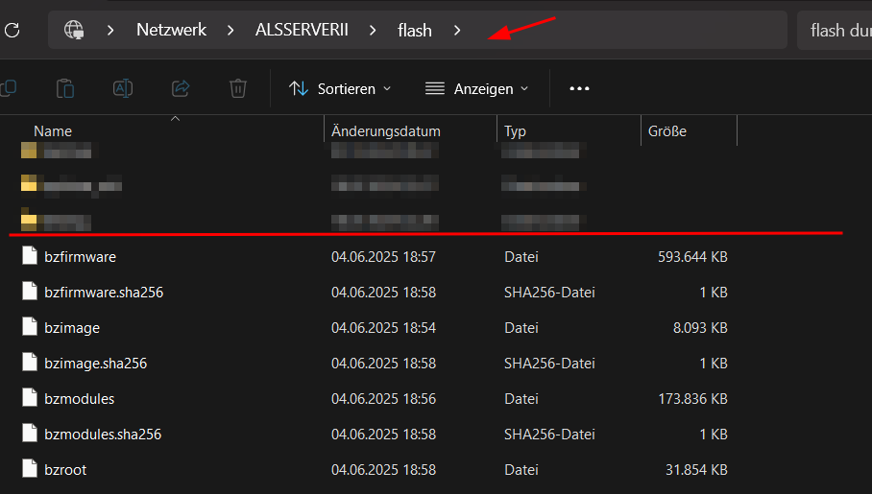Click date 04.06.2025 18:56 of bzmodules
The image size is (872, 494).
pyautogui.click(x=384, y=399)
